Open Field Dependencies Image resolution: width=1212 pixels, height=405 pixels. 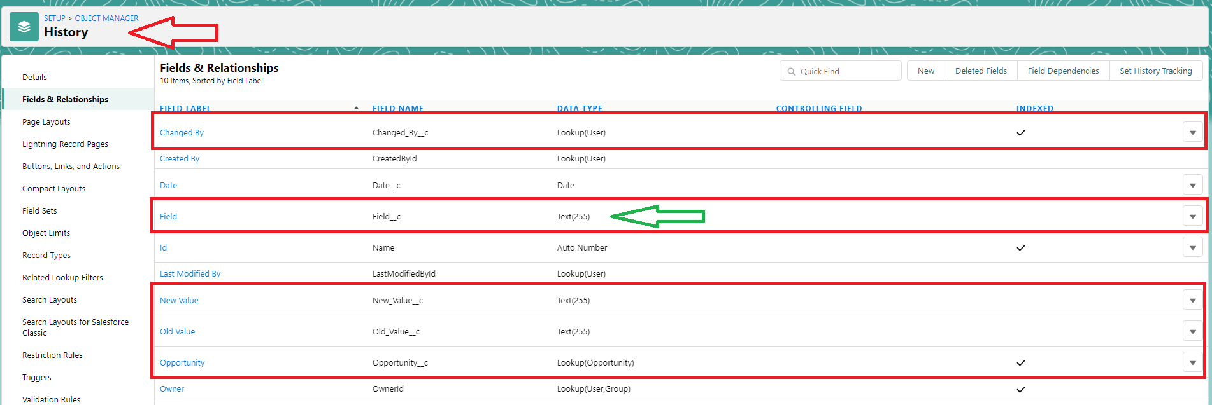pyautogui.click(x=1063, y=71)
